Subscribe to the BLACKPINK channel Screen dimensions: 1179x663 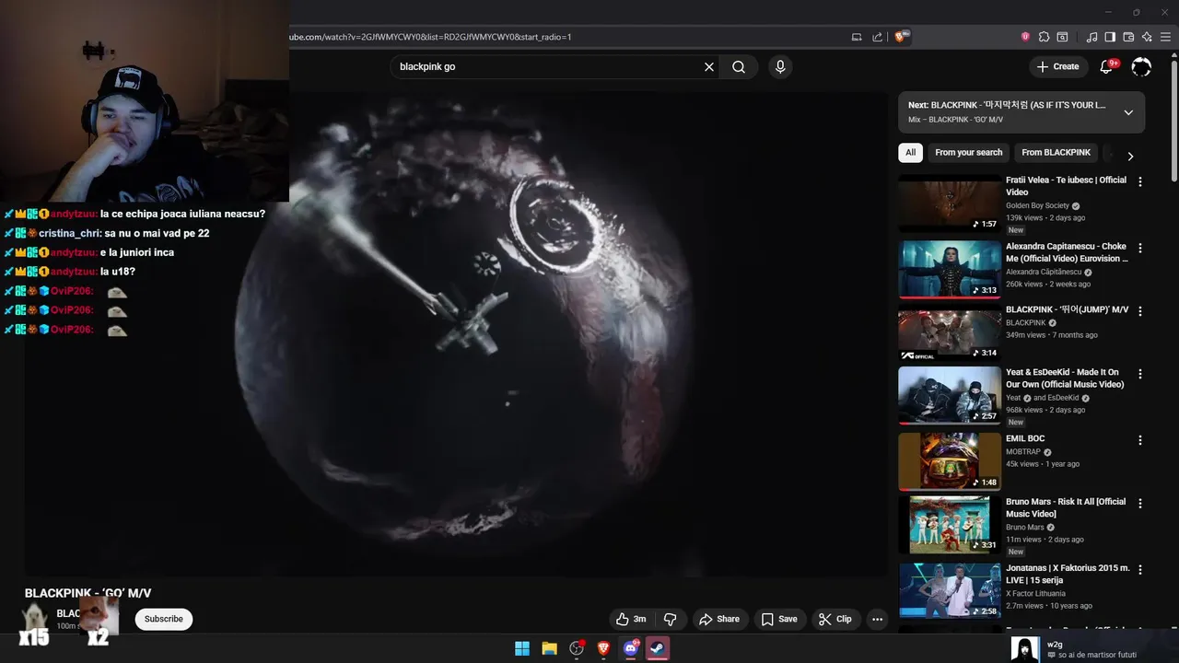163,619
